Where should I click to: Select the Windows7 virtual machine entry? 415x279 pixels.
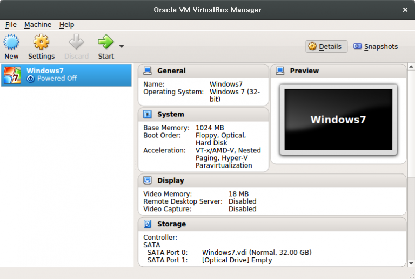(x=66, y=75)
